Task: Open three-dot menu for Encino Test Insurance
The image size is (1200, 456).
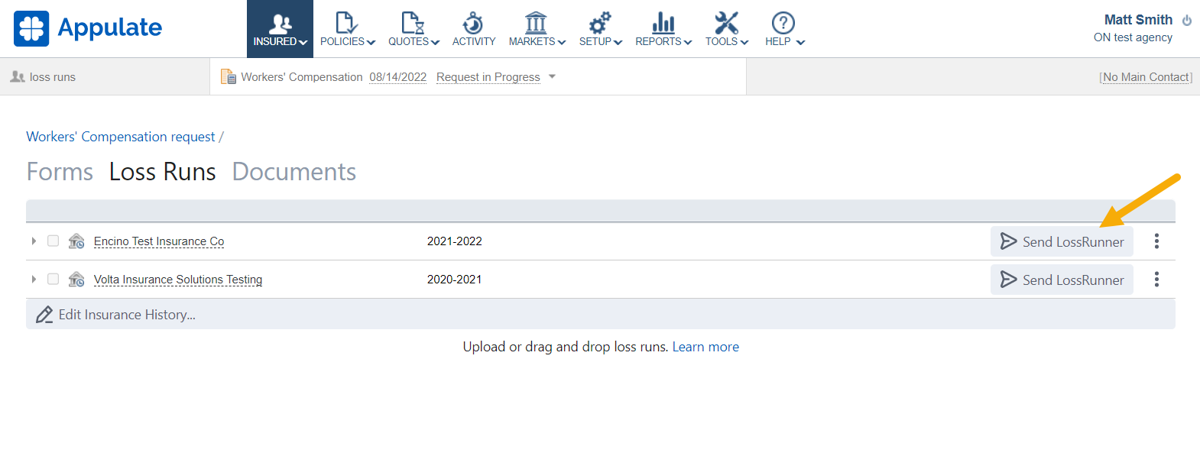Action: [1156, 241]
